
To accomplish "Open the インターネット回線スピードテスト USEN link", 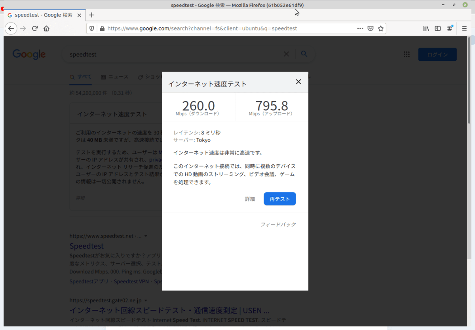I will (169, 310).
